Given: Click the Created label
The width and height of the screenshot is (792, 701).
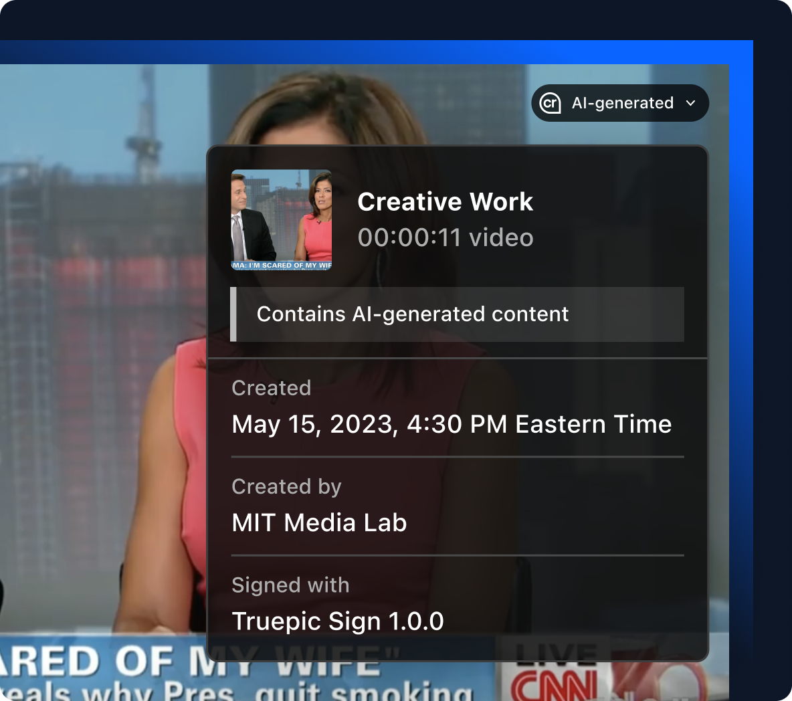Looking at the screenshot, I should (x=271, y=388).
